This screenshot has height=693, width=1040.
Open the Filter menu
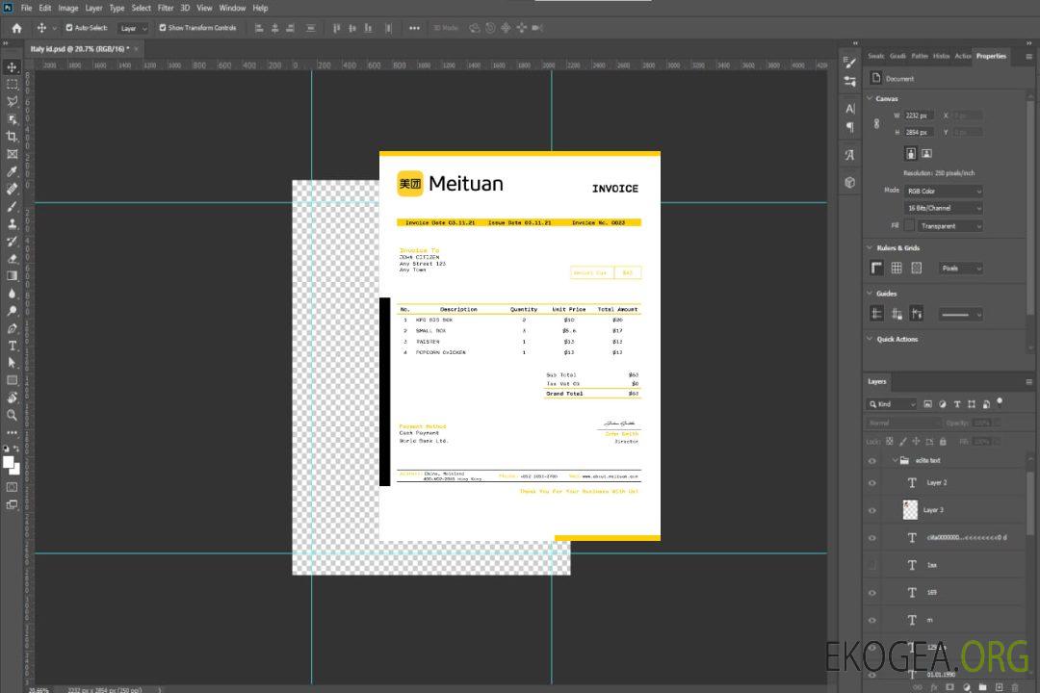(x=166, y=8)
